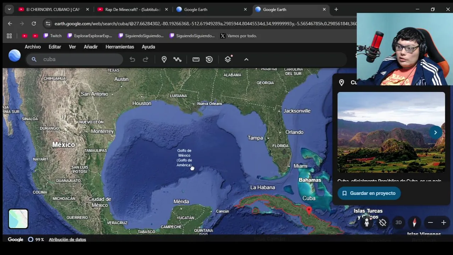
Task: Close the Rap De Minecraft tab
Action: tap(167, 10)
